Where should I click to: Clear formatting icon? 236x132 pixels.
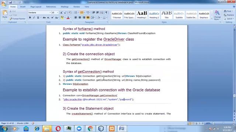tap(70, 13)
